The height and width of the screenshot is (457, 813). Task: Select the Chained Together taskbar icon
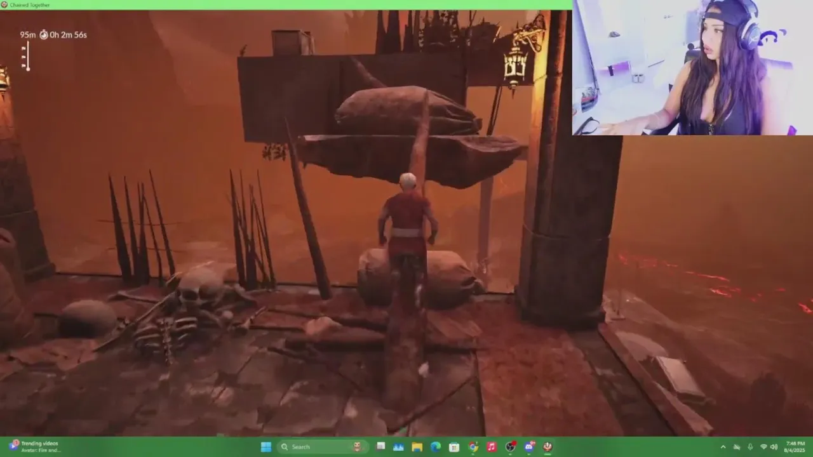coord(548,447)
